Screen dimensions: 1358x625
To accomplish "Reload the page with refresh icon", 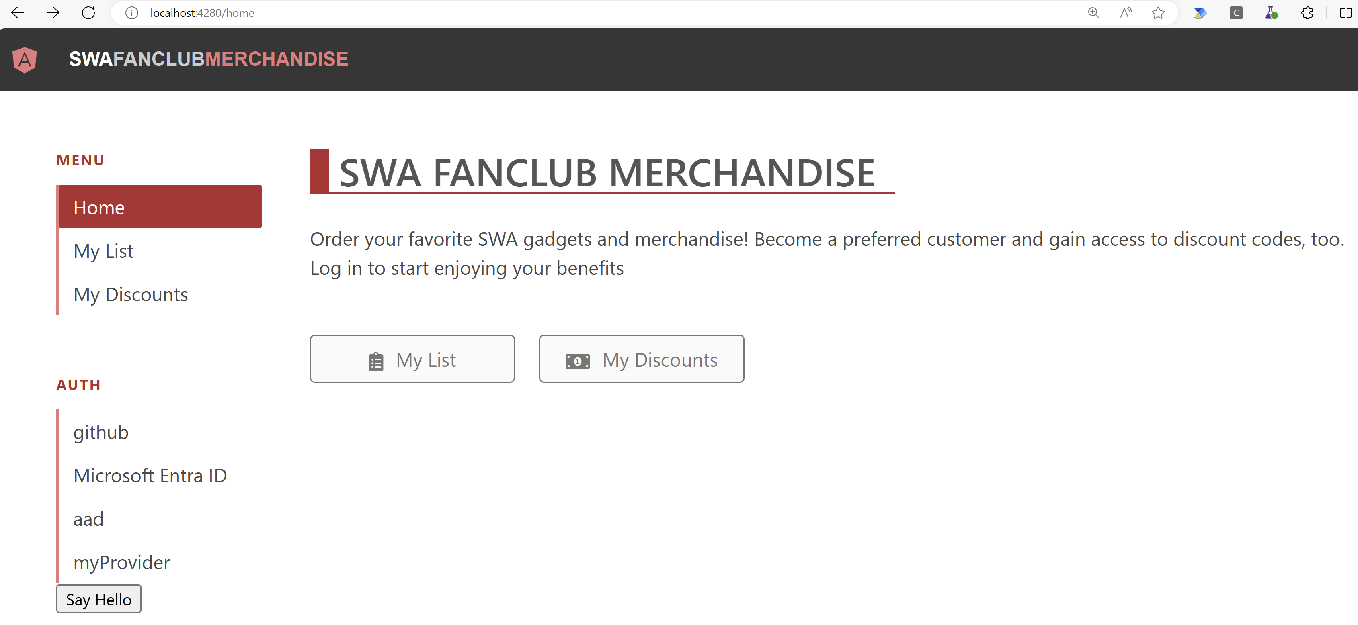I will [88, 12].
